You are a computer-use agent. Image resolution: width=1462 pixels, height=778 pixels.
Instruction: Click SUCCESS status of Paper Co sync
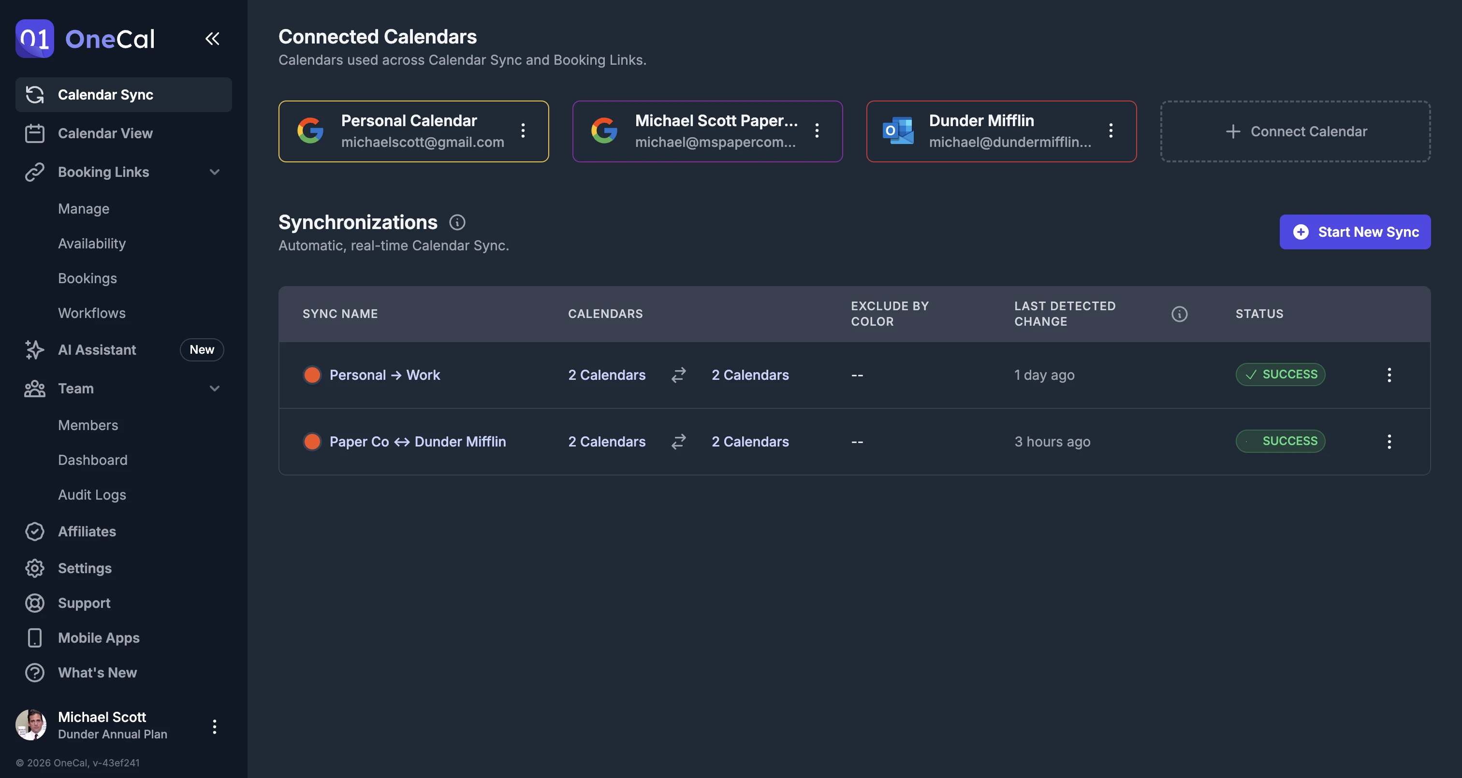1281,442
